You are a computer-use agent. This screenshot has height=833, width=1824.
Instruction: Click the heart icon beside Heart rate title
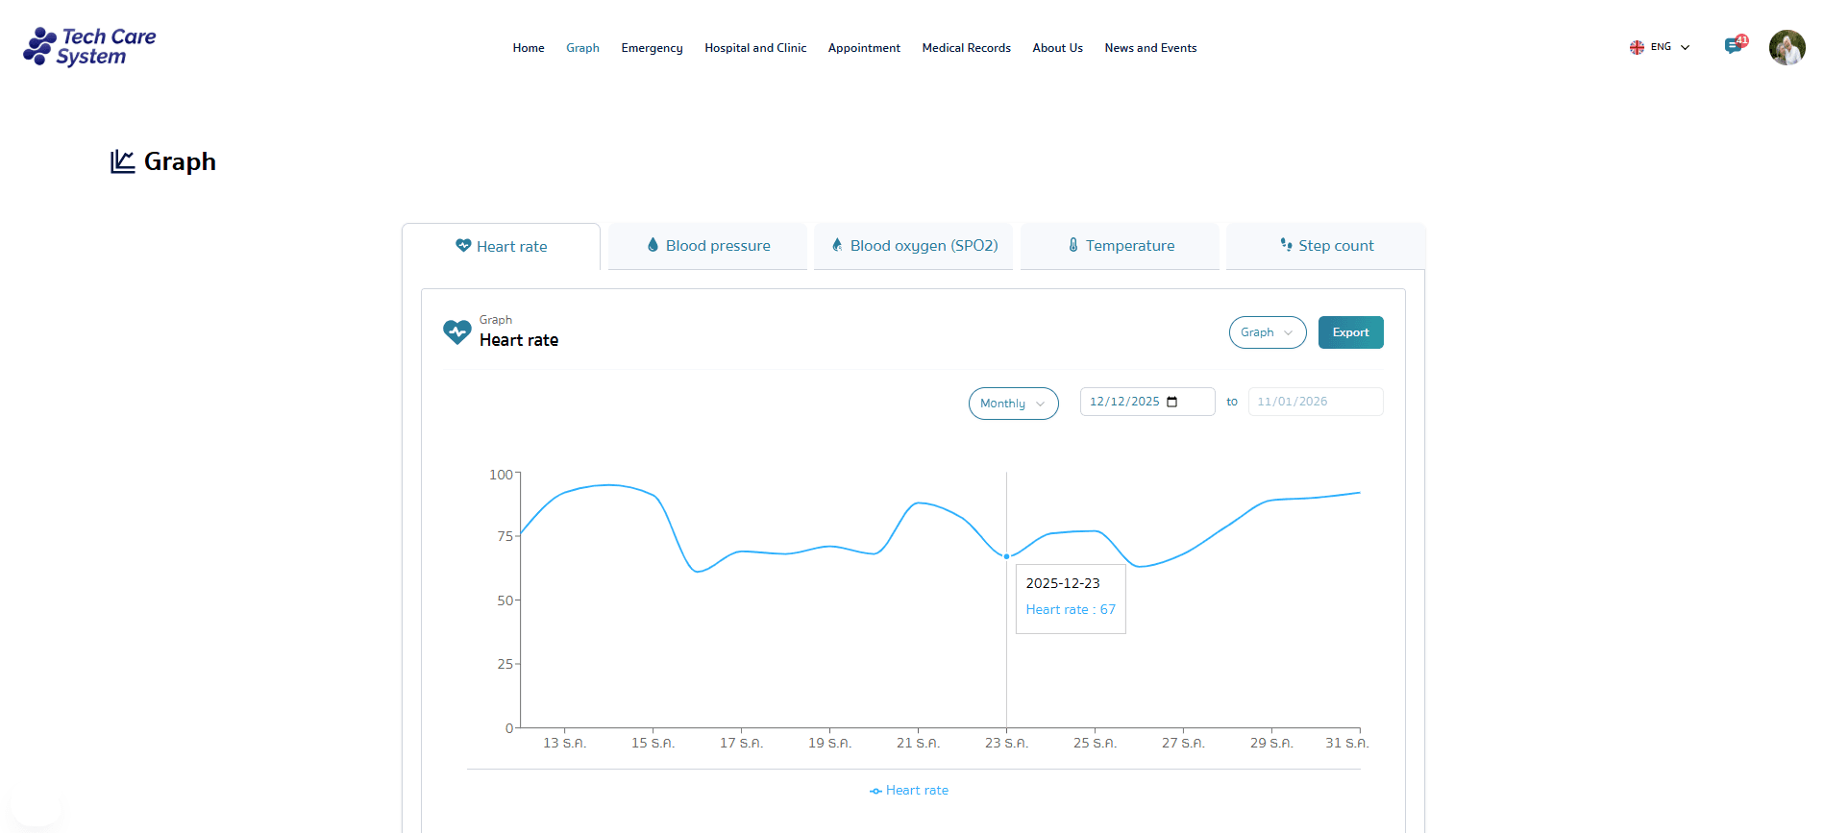coord(457,332)
